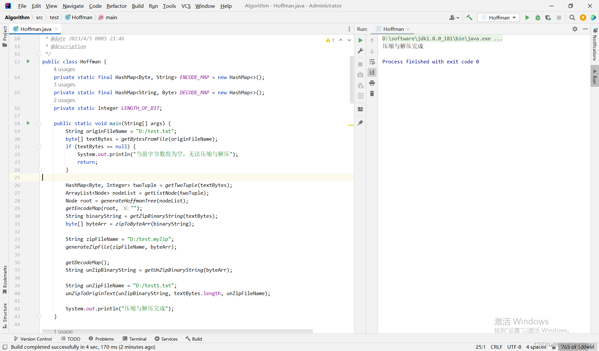Pin the Run tab with pin icon
The width and height of the screenshot is (599, 351).
360,123
